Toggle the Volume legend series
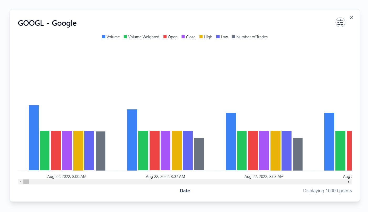368x212 pixels. coord(111,37)
